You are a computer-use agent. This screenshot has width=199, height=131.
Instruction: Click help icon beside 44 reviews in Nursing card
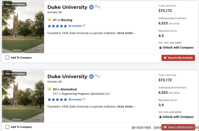(84, 26)
